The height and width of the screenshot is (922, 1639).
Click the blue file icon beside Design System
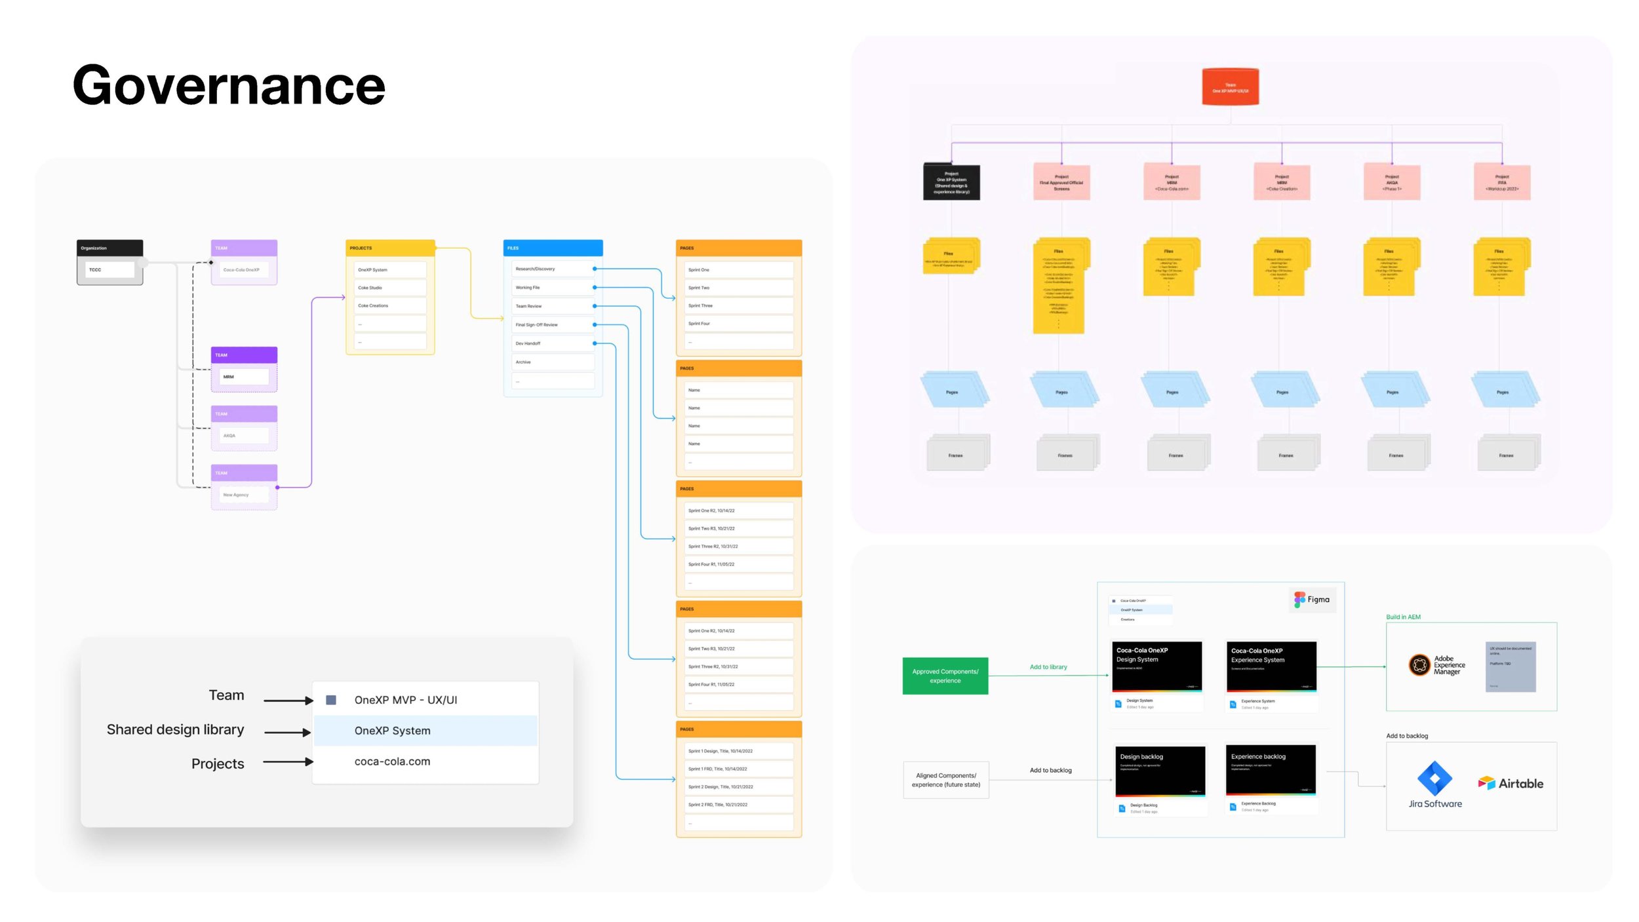(x=1118, y=704)
